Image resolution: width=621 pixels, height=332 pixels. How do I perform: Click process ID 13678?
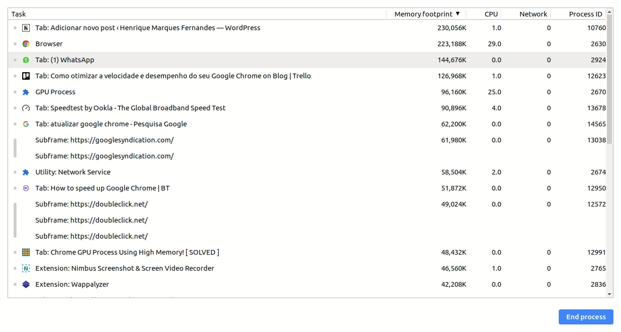[x=596, y=108]
